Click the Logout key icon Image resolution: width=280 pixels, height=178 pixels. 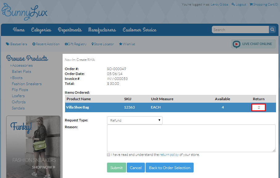click(x=233, y=5)
